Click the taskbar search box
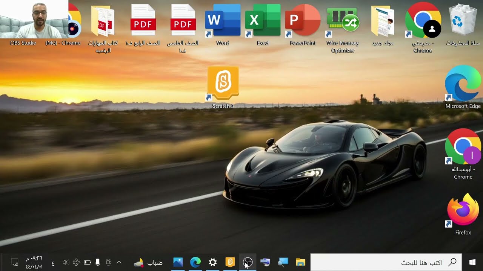Screen dimensions: 483x271 [x=386, y=262]
